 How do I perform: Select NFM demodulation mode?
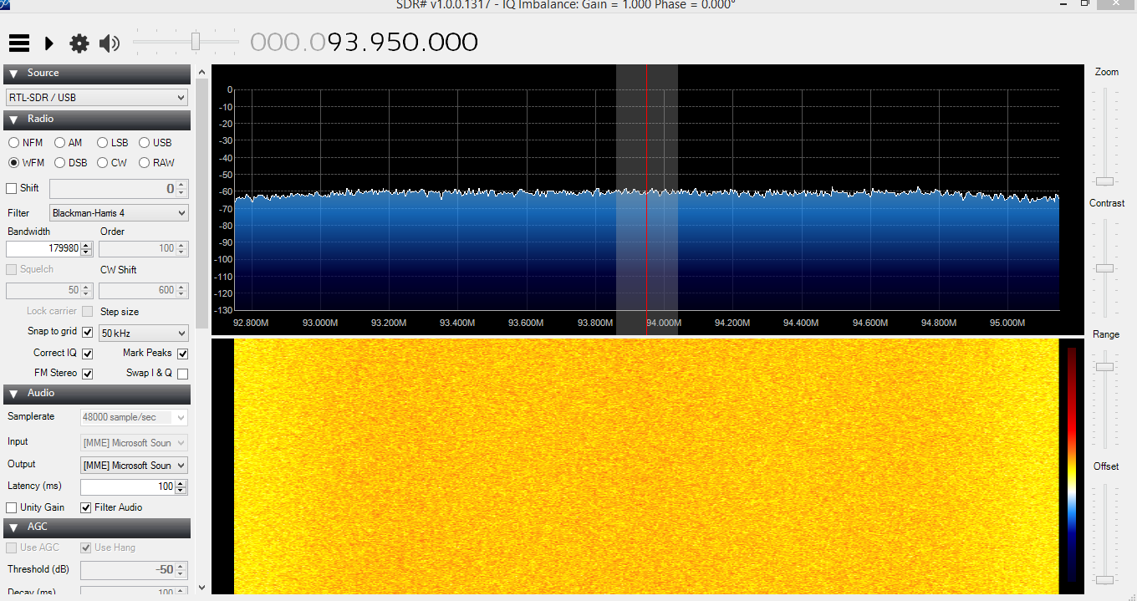click(x=13, y=142)
